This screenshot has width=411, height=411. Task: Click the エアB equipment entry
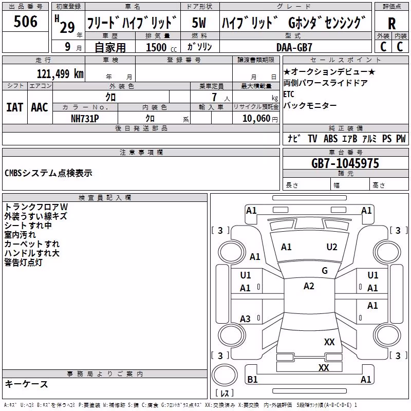point(350,138)
